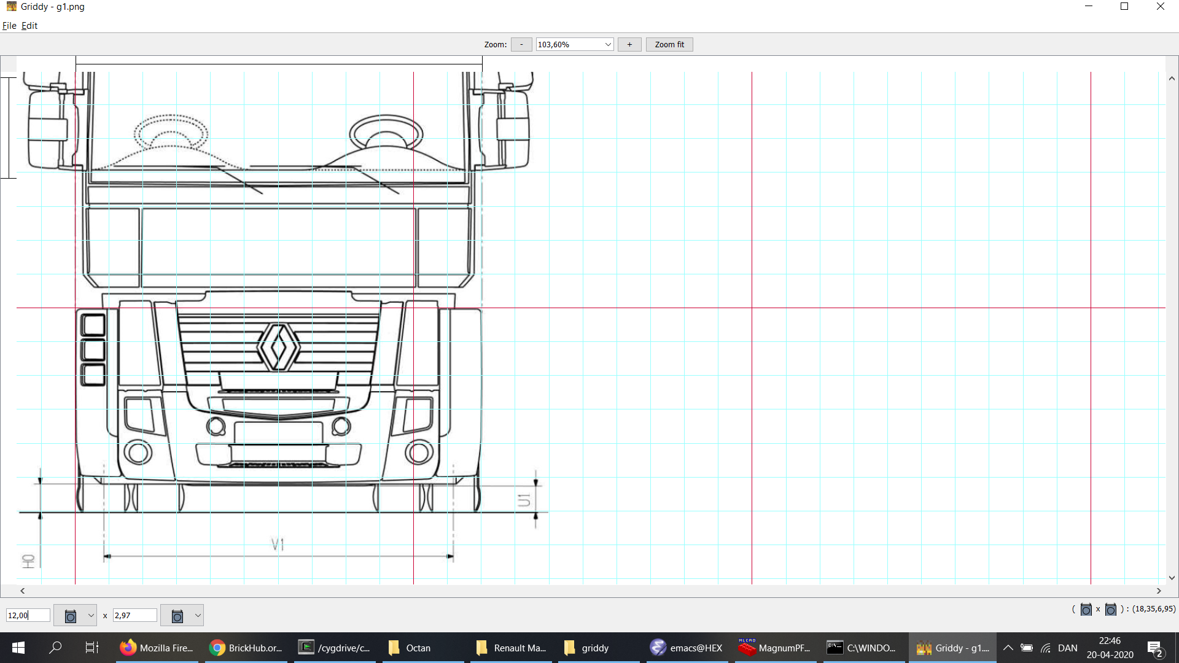The width and height of the screenshot is (1179, 663).
Task: Click the vertical scrollbar down arrow
Action: 1172,578
